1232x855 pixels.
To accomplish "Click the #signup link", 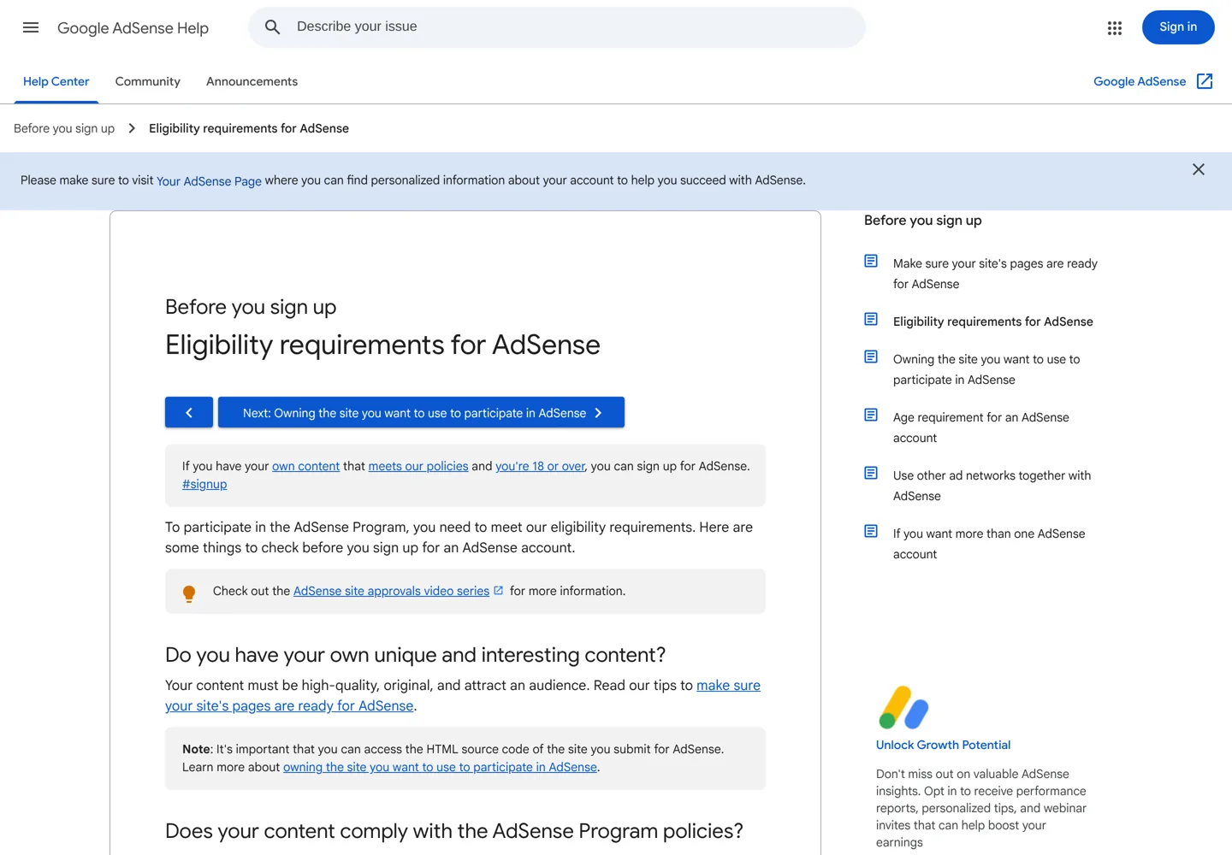I will (x=204, y=484).
